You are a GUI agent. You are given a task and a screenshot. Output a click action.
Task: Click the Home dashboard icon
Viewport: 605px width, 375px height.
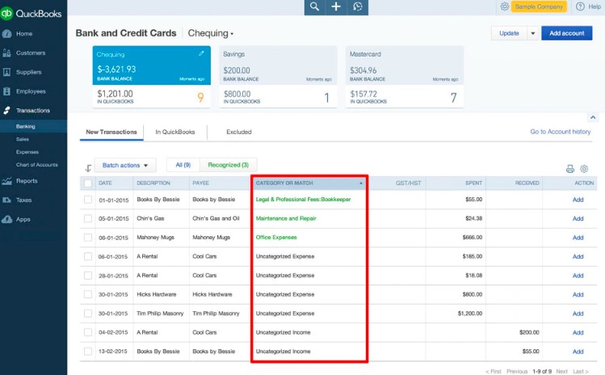point(6,34)
